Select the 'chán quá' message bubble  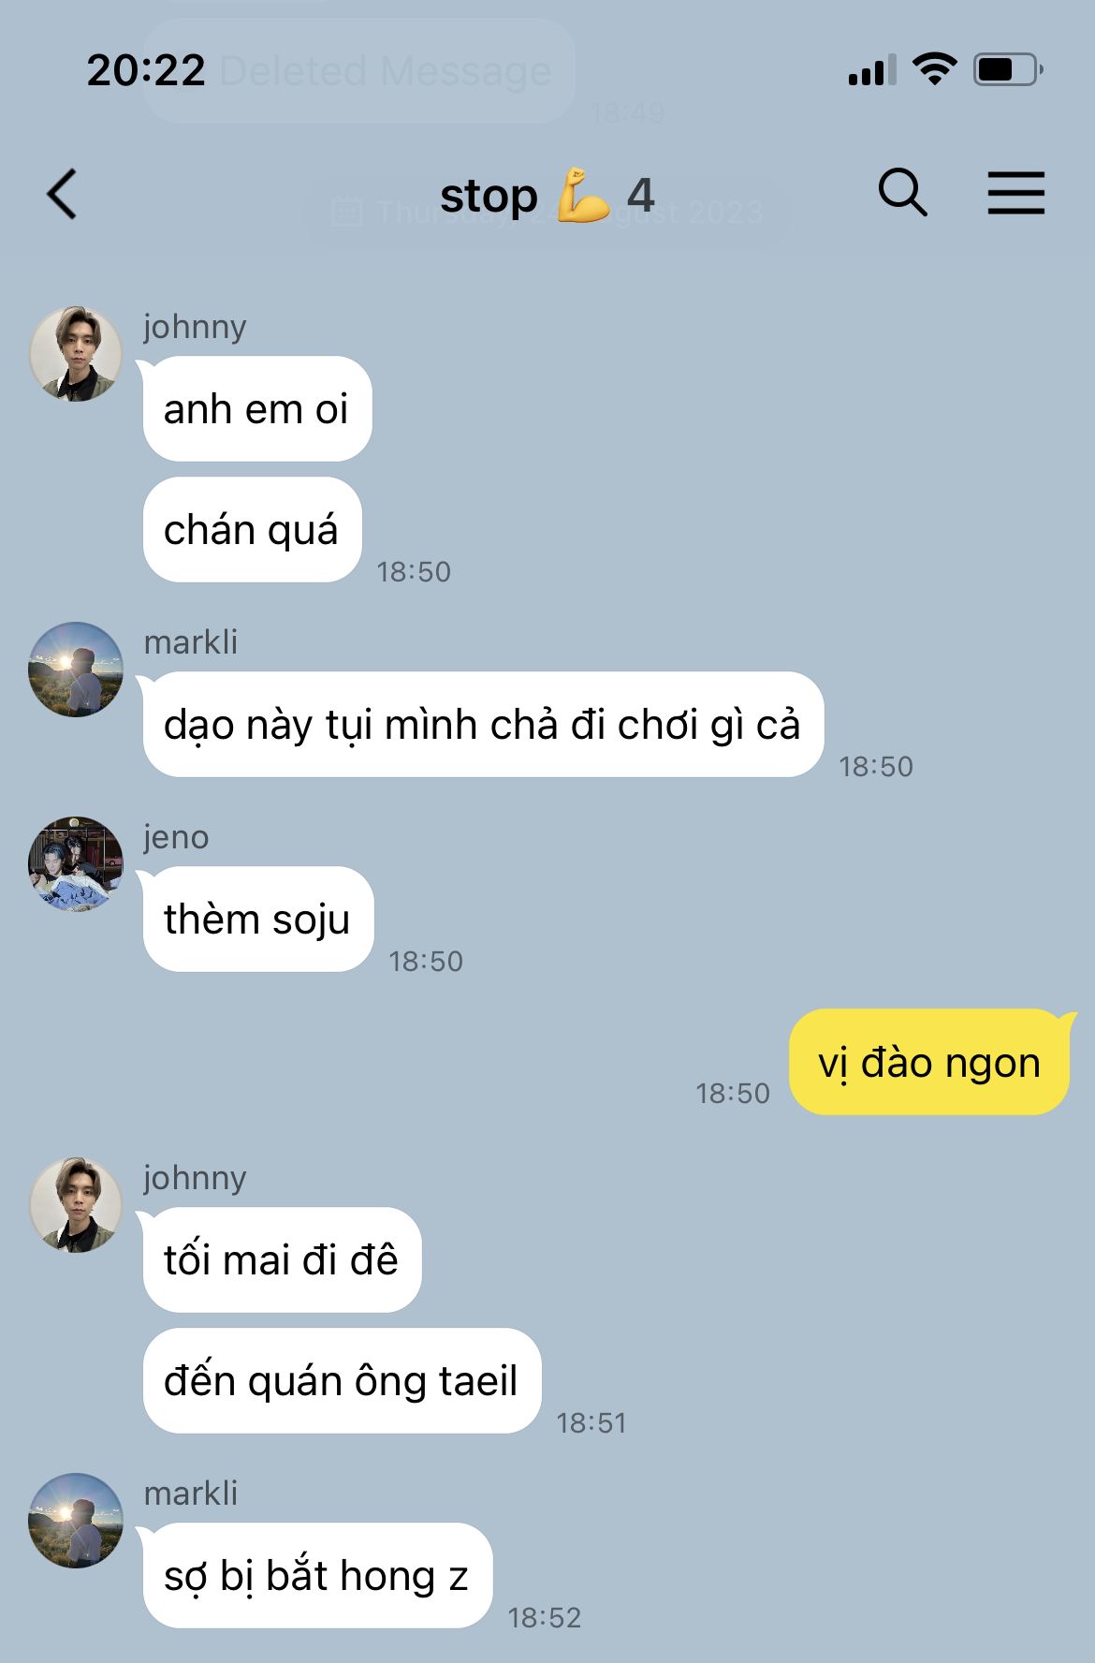pos(252,529)
